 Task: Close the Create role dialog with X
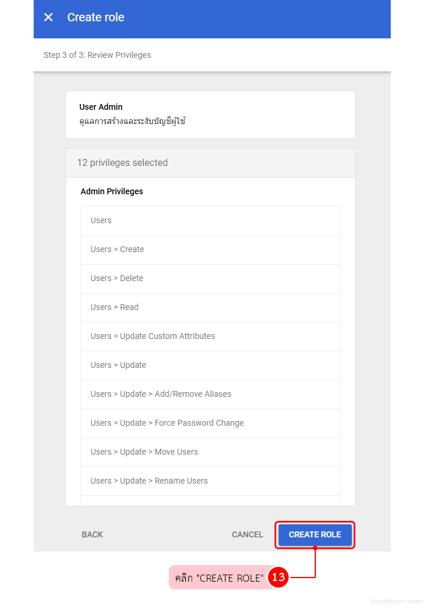[x=48, y=17]
